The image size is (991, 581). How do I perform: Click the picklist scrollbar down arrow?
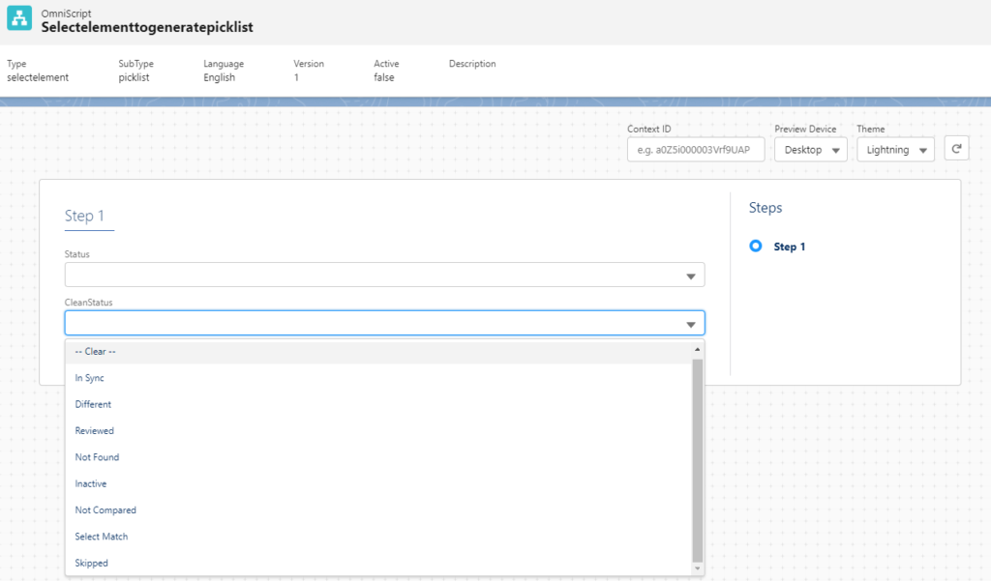click(697, 568)
